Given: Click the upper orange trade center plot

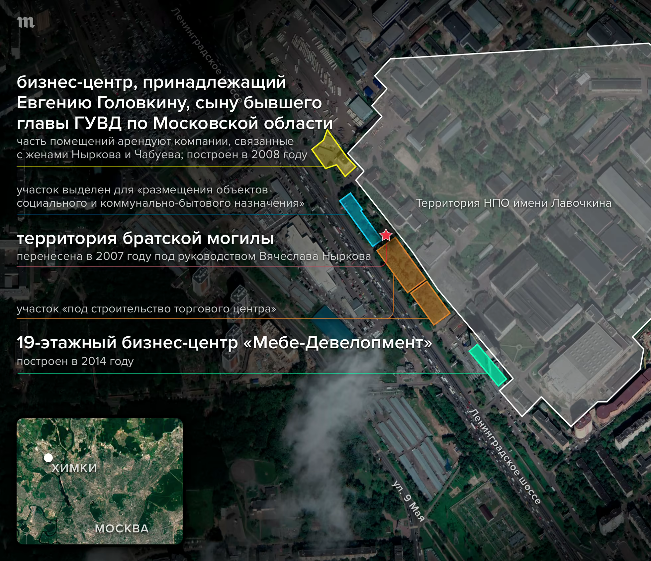Looking at the screenshot, I should tap(401, 265).
